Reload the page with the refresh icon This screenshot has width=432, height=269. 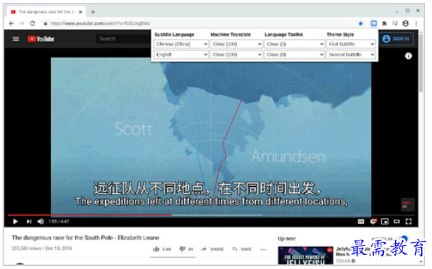(x=33, y=23)
